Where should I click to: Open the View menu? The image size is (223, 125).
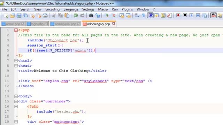click(38, 9)
